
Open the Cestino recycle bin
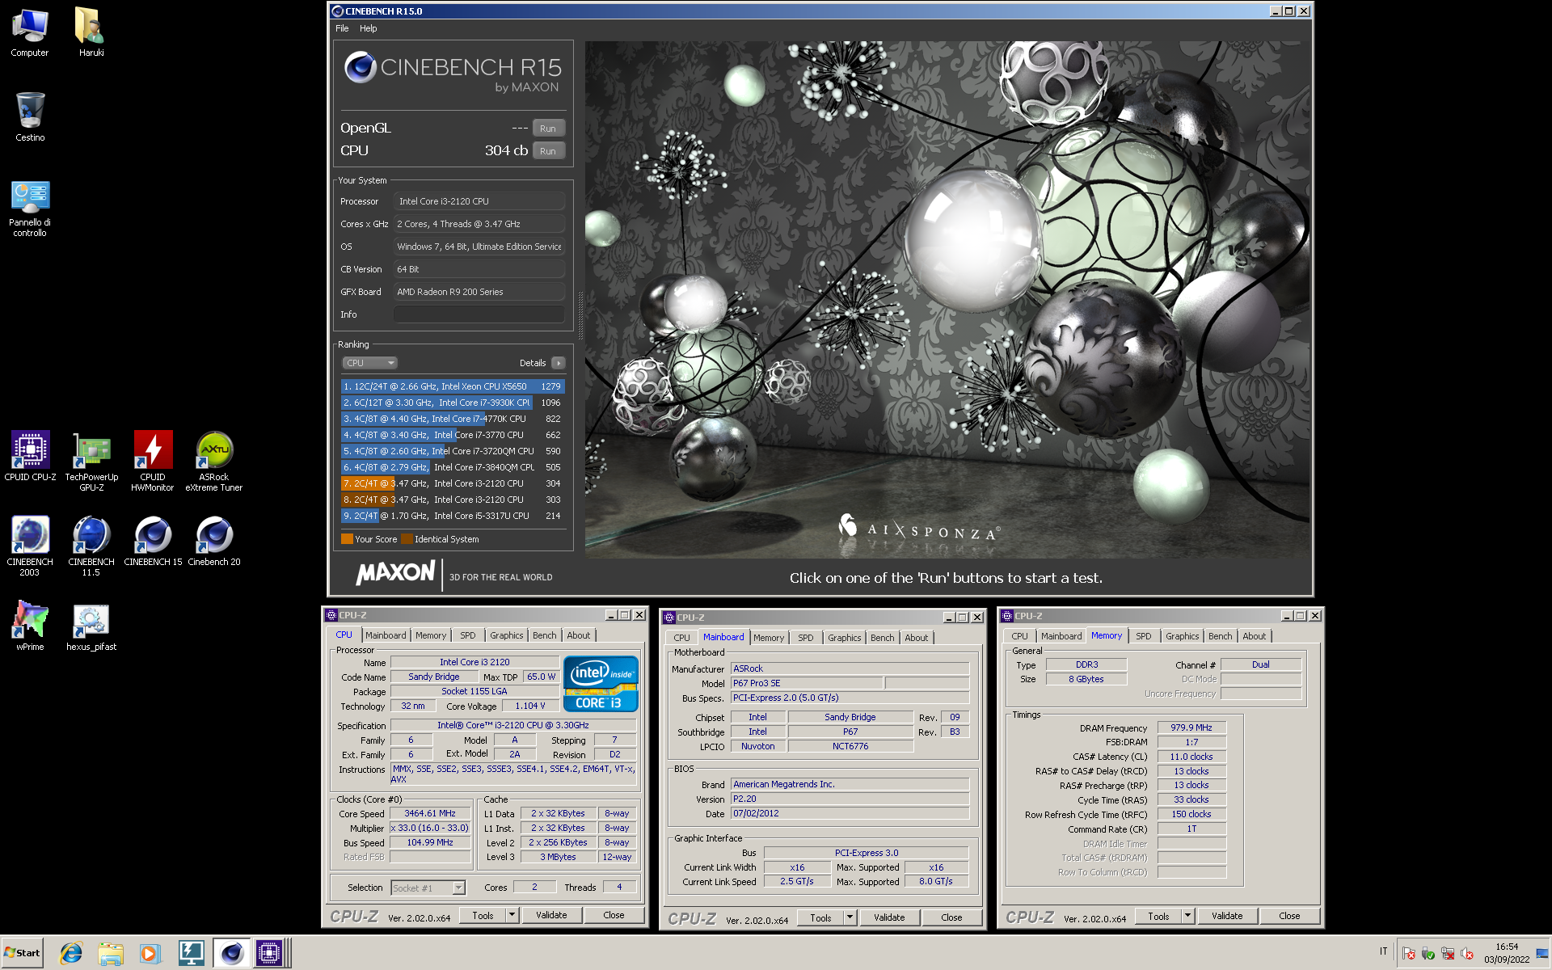tap(30, 117)
